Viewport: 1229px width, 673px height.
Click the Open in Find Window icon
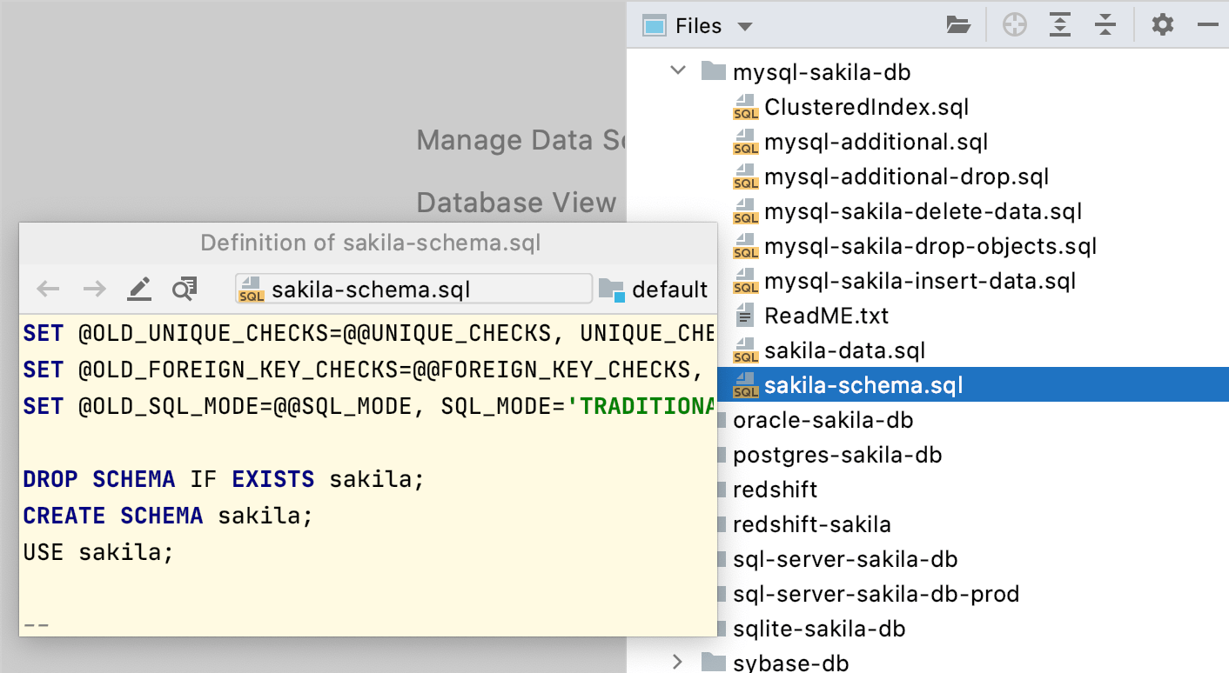184,289
